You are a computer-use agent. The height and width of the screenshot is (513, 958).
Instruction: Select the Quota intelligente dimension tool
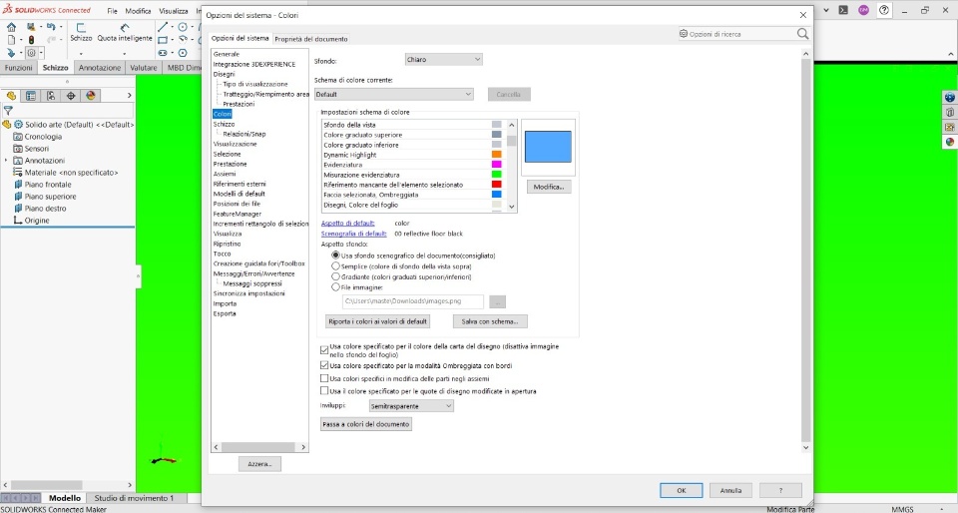pos(125,32)
